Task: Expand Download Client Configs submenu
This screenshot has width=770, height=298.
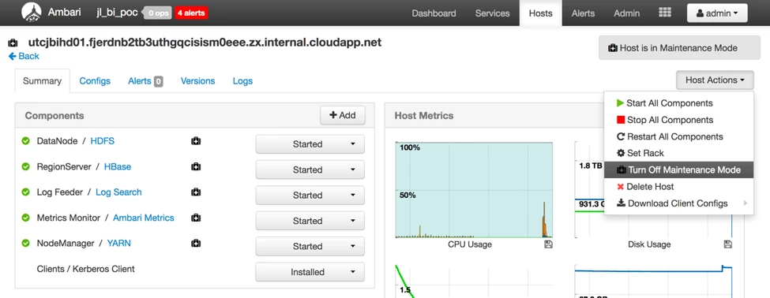Action: (x=678, y=203)
